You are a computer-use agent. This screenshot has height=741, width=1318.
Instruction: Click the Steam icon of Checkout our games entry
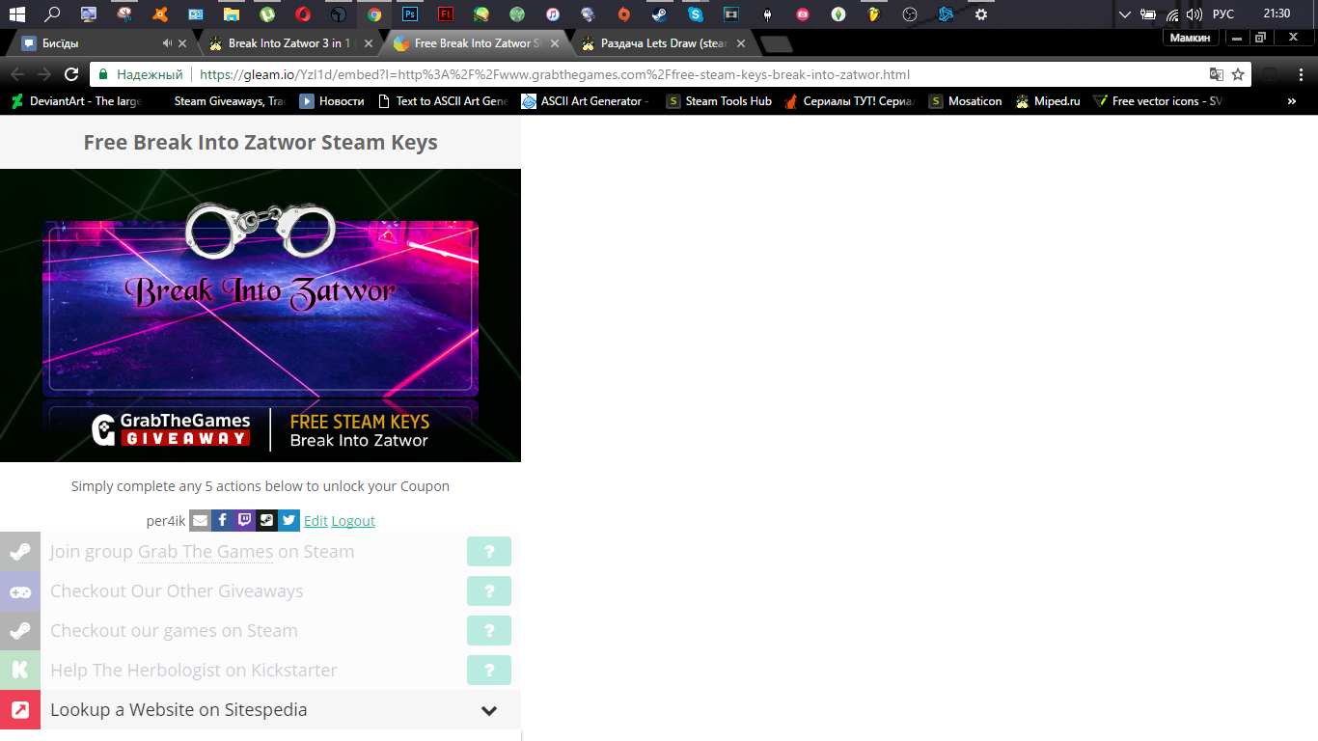(20, 631)
